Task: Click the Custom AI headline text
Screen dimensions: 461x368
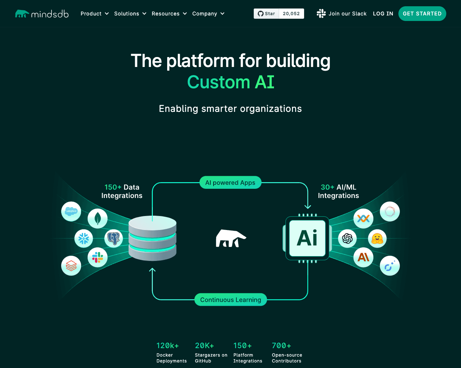Action: coord(231,82)
